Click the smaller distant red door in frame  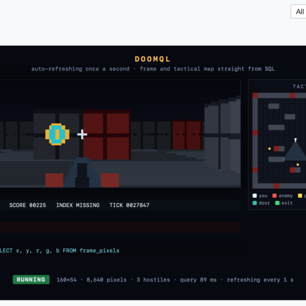[x=188, y=135]
